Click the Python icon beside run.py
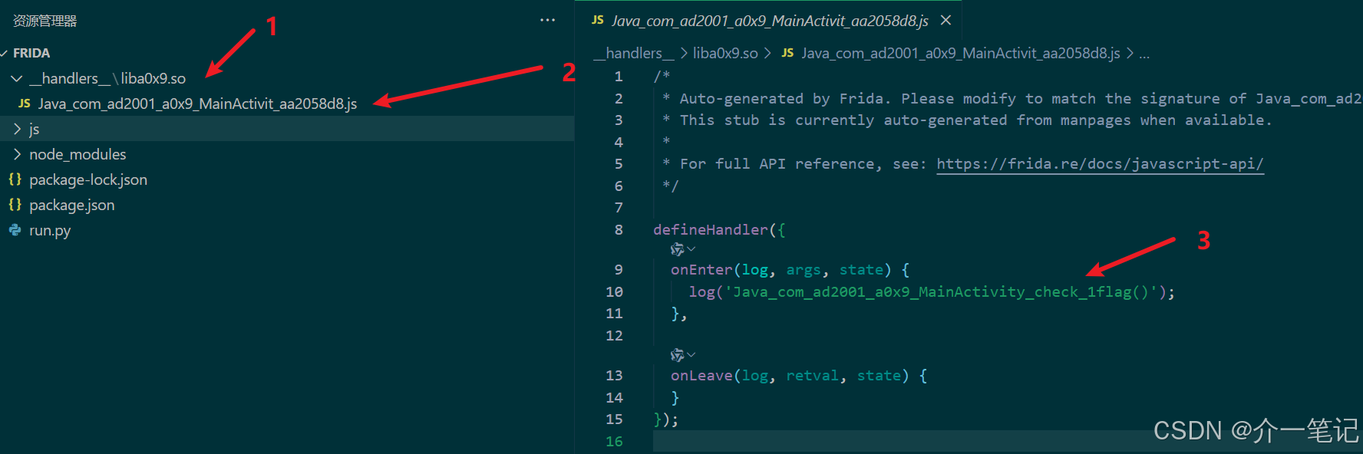1363x454 pixels. point(15,230)
